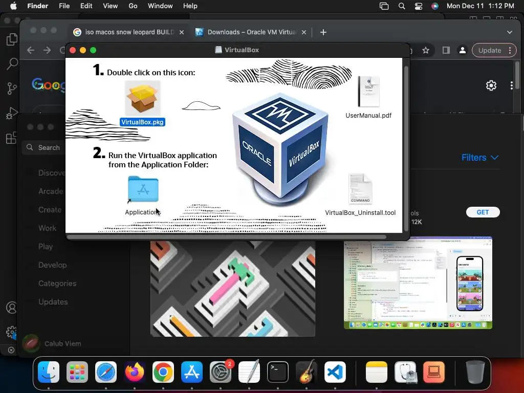Expand Chrome tab search chevron
524x393 pixels.
(x=509, y=32)
